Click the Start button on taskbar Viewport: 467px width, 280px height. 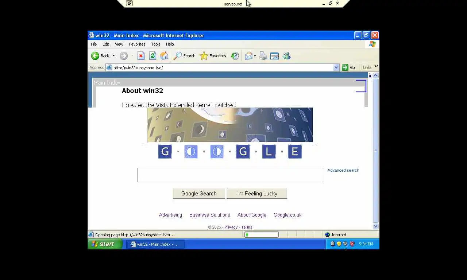point(105,244)
